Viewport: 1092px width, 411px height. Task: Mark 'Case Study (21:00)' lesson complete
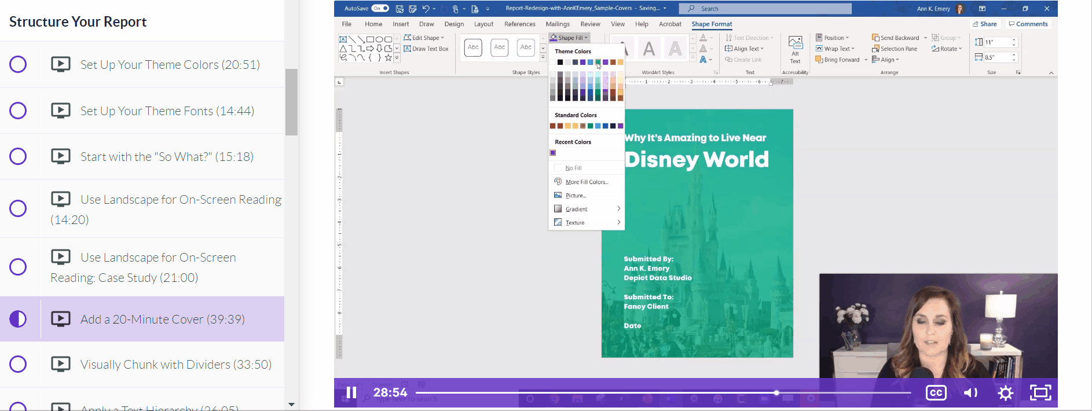click(18, 267)
